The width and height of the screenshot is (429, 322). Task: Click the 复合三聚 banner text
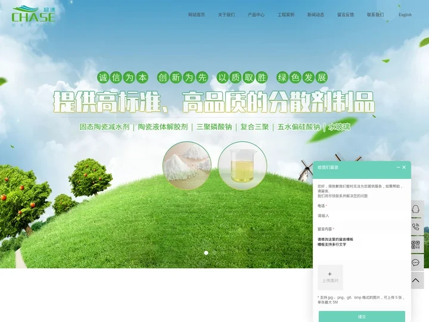click(255, 127)
